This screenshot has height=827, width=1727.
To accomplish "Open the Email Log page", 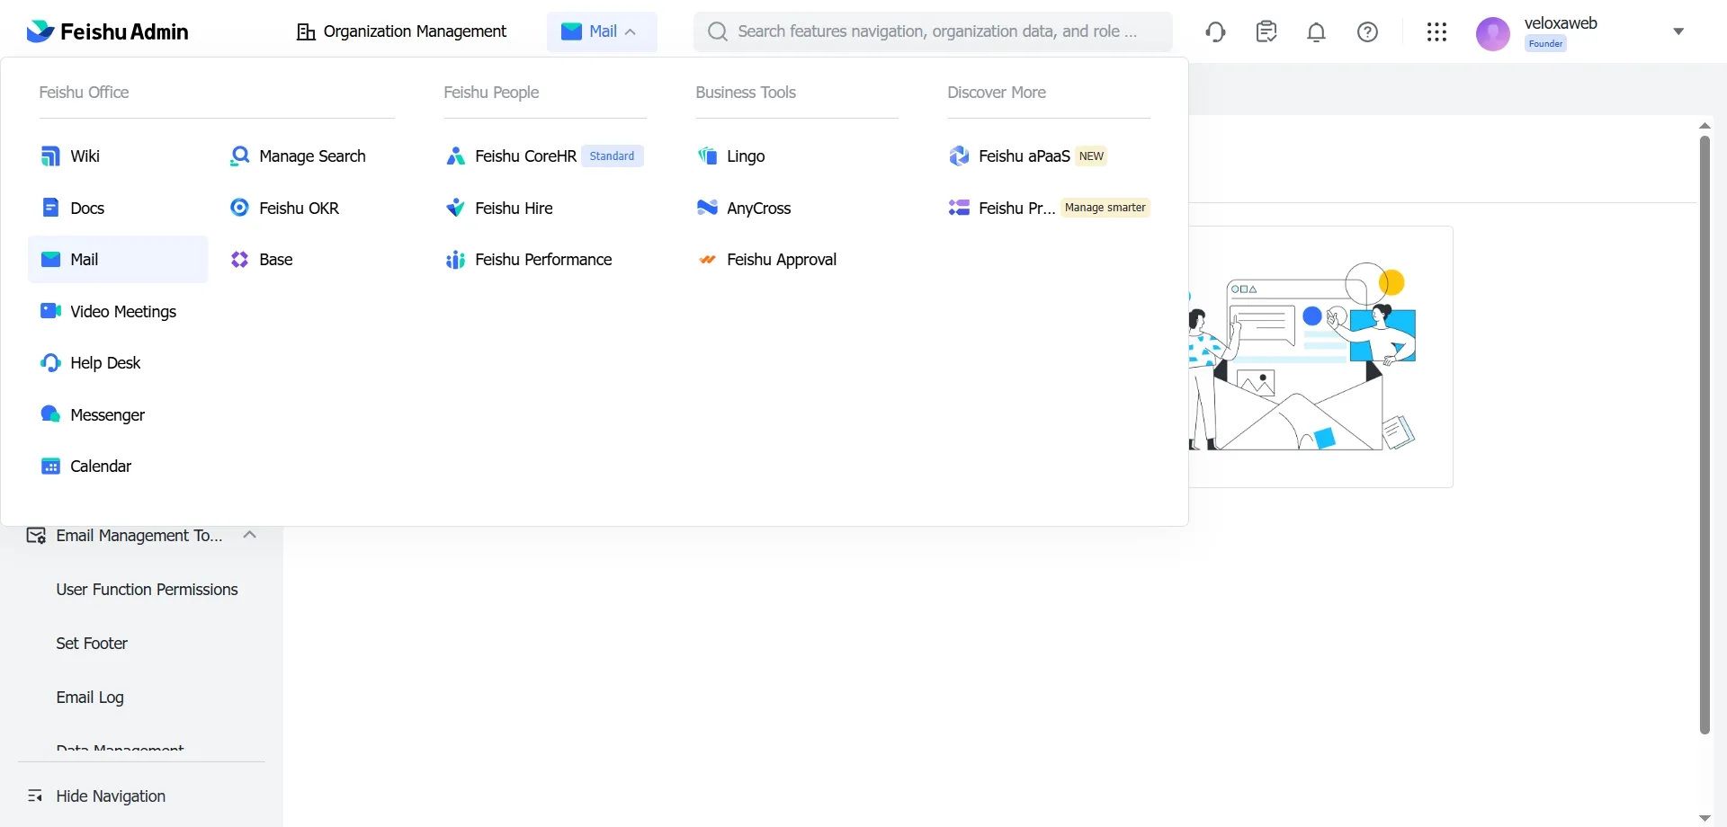I will click(90, 698).
